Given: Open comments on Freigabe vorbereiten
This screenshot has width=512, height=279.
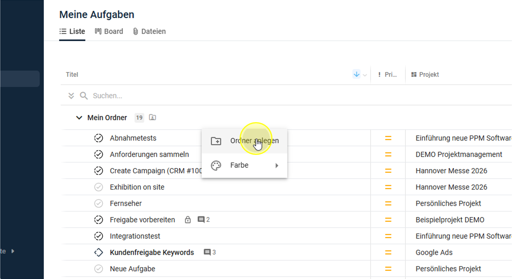Looking at the screenshot, I should (204, 220).
